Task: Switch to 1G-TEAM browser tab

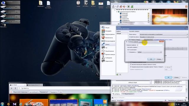Action: (18, 85)
